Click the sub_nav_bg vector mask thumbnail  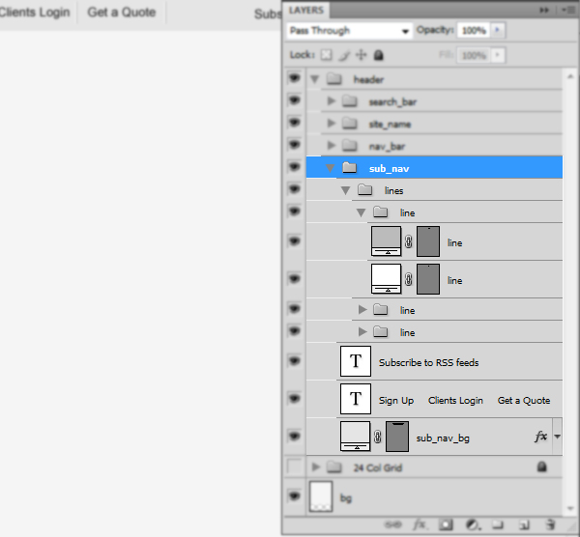point(397,437)
